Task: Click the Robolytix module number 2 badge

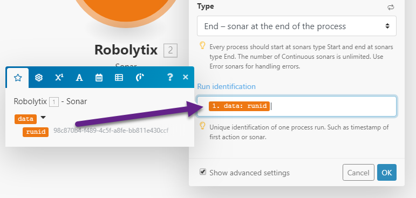Action: pyautogui.click(x=171, y=51)
